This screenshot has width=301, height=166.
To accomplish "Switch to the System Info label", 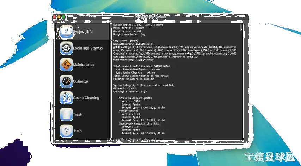I will 83,32.
